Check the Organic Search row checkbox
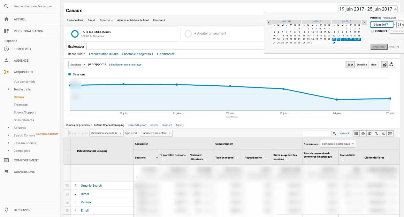The height and width of the screenshot is (217, 404). click(67, 186)
